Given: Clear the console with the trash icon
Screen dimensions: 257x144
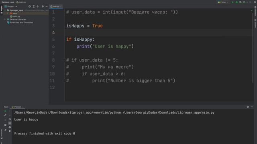Looking at the screenshot, I should pos(10,131).
